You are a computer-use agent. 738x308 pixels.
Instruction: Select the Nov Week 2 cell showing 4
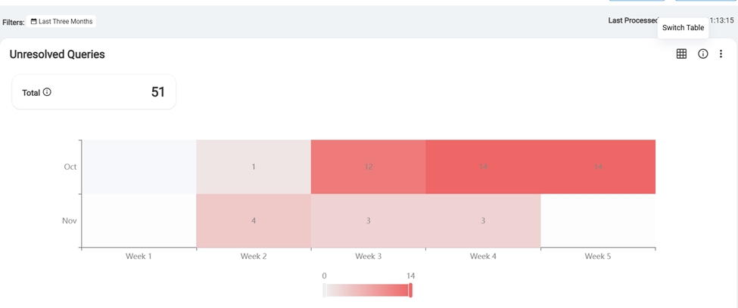(254, 220)
